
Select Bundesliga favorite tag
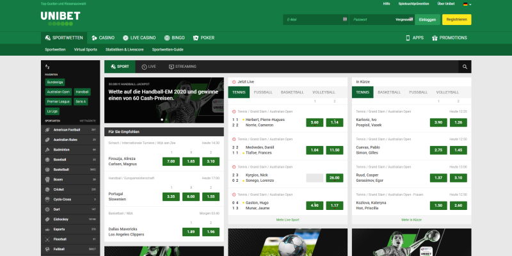(55, 83)
